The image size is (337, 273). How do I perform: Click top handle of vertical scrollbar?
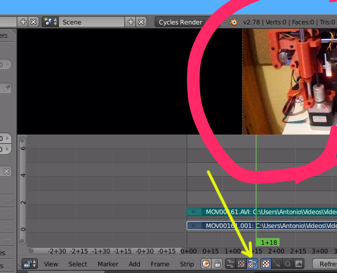coord(23,141)
